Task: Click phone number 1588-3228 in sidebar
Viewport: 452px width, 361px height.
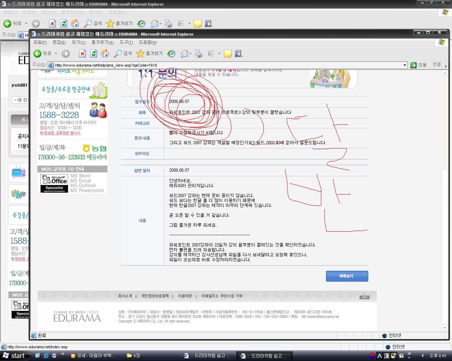Action: pos(59,115)
